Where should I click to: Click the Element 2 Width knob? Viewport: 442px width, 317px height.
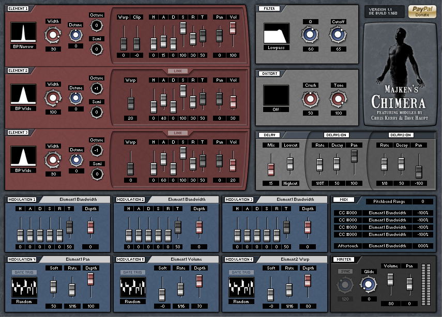(53, 98)
